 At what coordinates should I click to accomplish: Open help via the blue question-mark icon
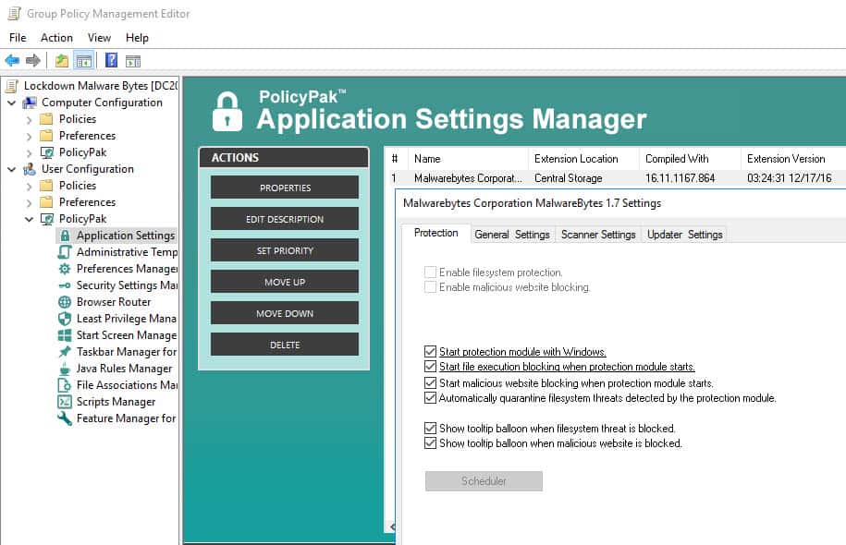tap(111, 60)
